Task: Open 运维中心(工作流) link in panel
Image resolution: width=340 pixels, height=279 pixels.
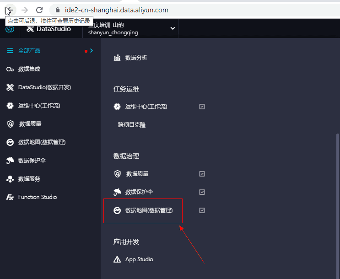Action: point(146,107)
